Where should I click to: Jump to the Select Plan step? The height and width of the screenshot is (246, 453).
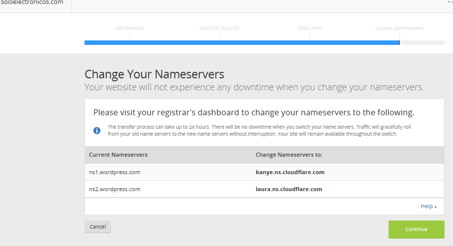pyautogui.click(x=309, y=28)
